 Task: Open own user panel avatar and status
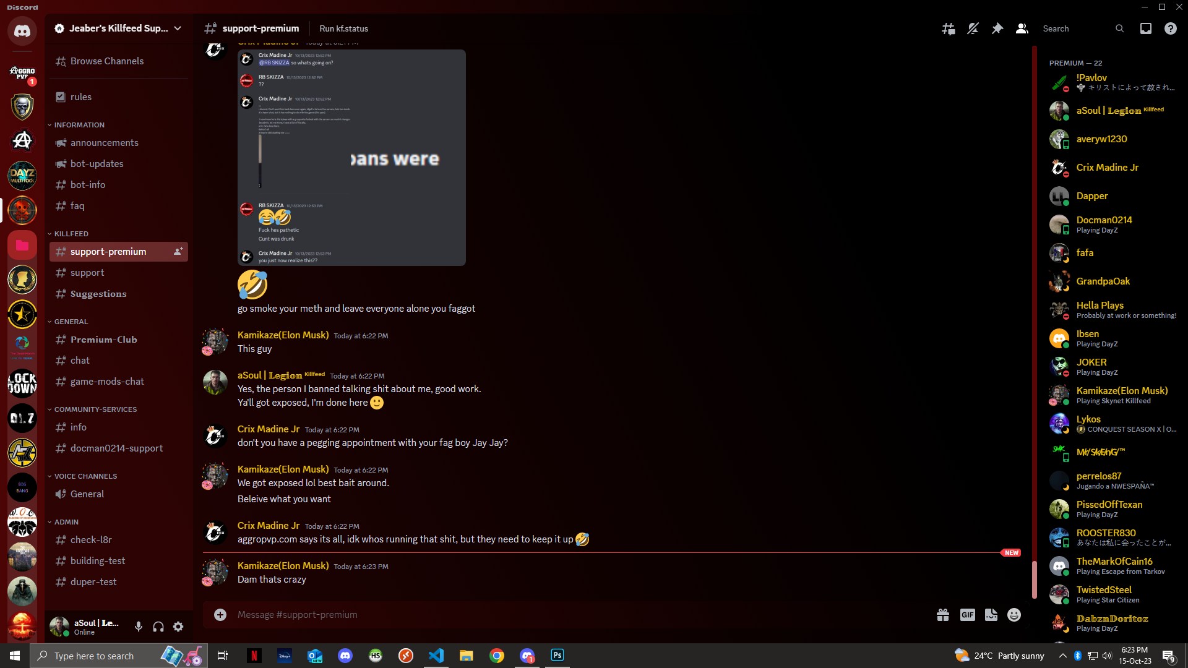89,627
